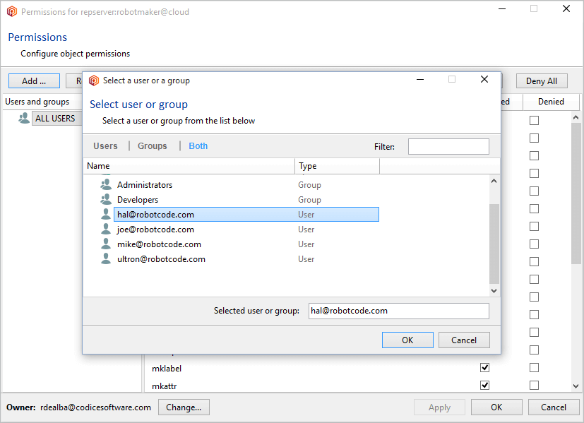Click the Administrators group icon
Viewport: 584px width, 423px height.
pyautogui.click(x=106, y=185)
